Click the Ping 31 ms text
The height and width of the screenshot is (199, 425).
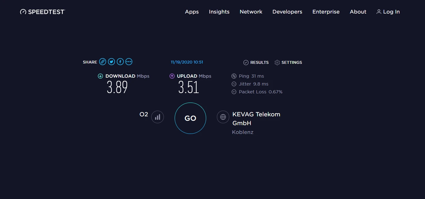pyautogui.click(x=251, y=76)
